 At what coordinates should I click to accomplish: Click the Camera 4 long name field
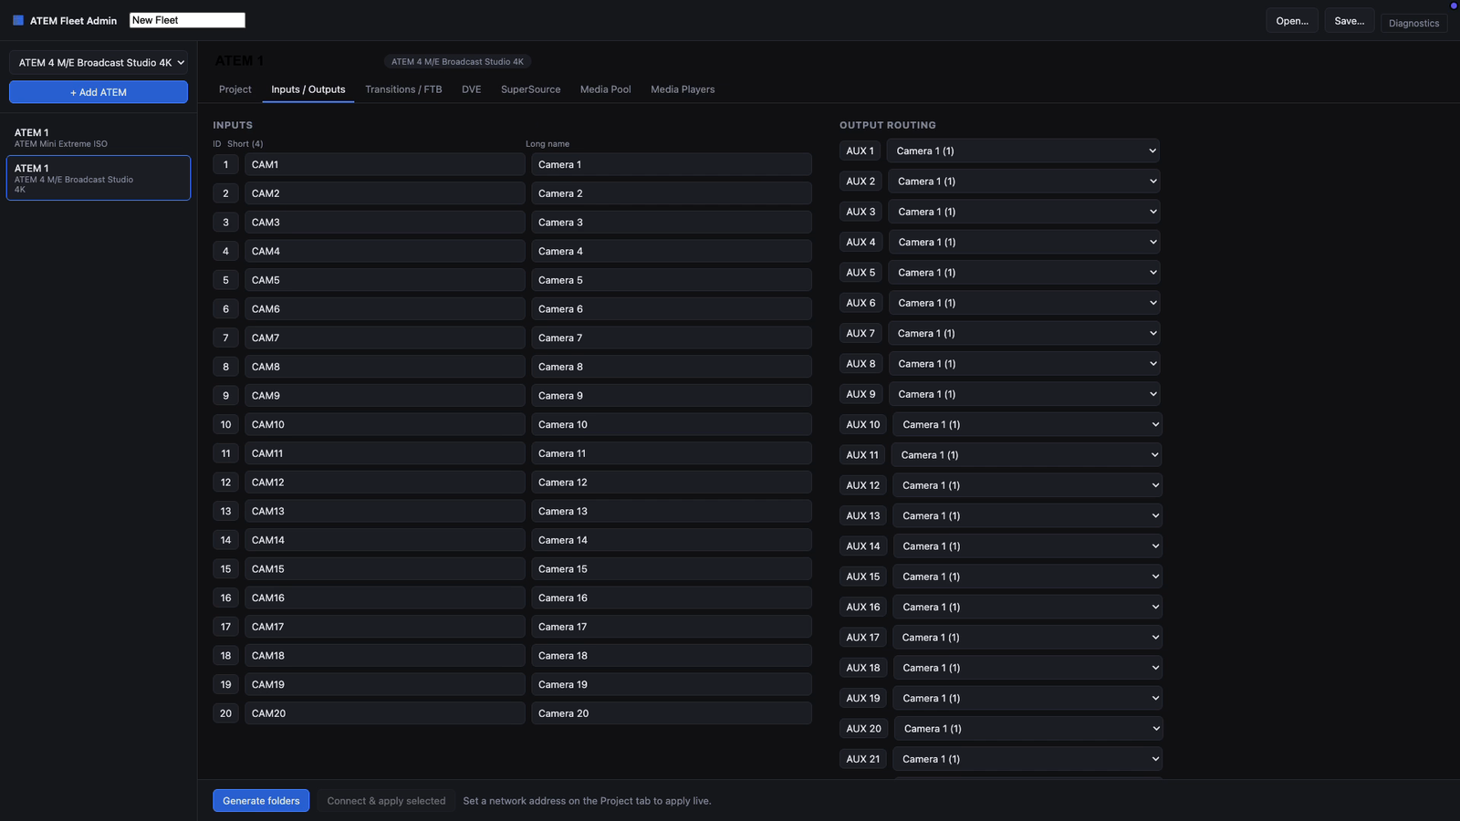[x=672, y=251]
